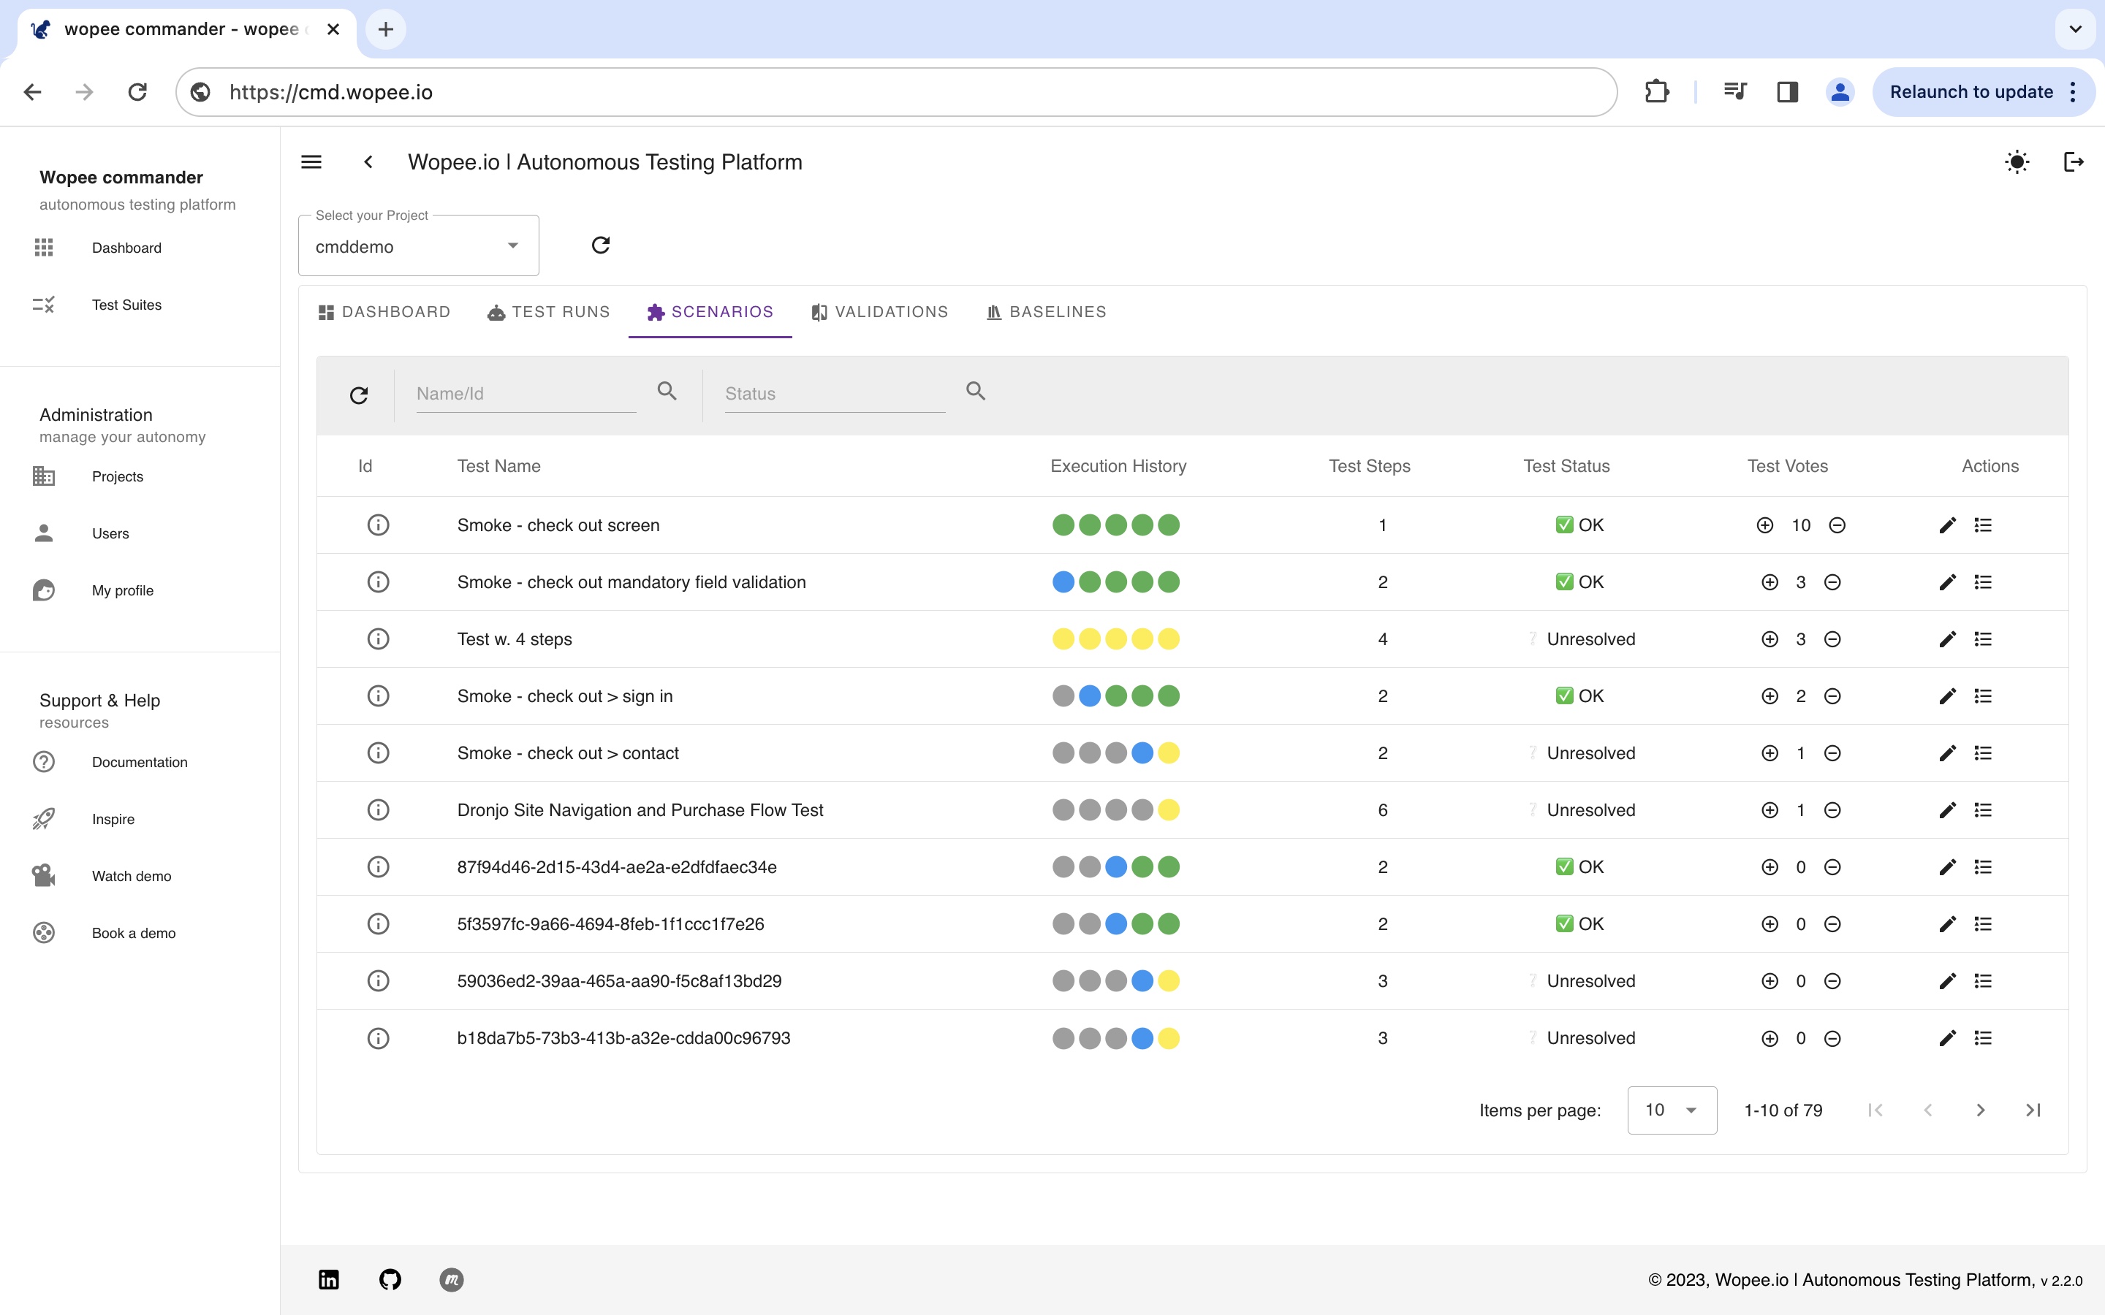Click the logout icon in the header
This screenshot has height=1315, width=2105.
pyautogui.click(x=2074, y=161)
